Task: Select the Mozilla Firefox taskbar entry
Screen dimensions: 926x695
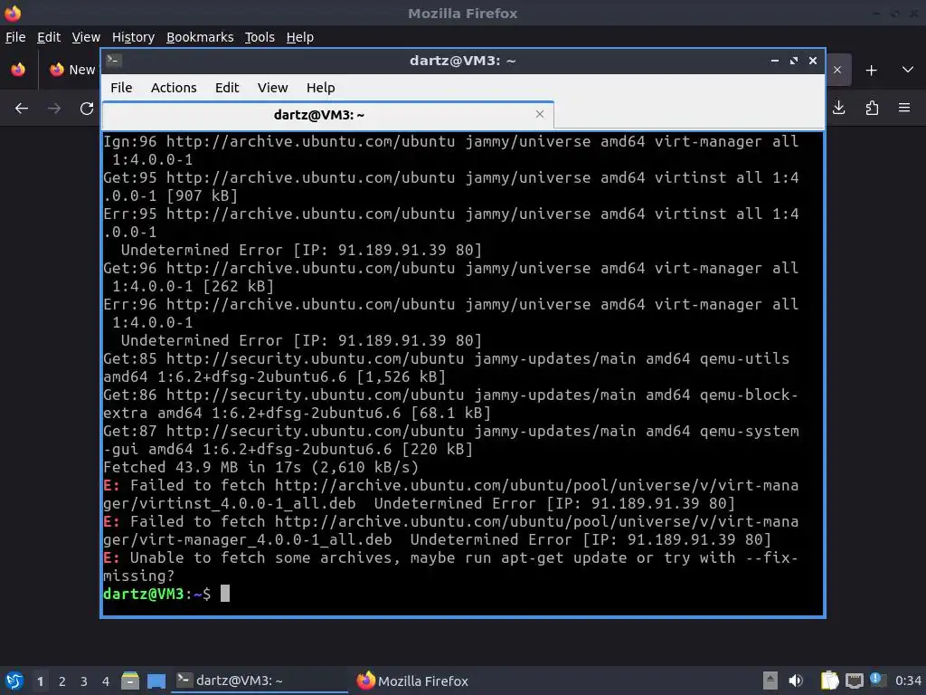Action: [412, 681]
